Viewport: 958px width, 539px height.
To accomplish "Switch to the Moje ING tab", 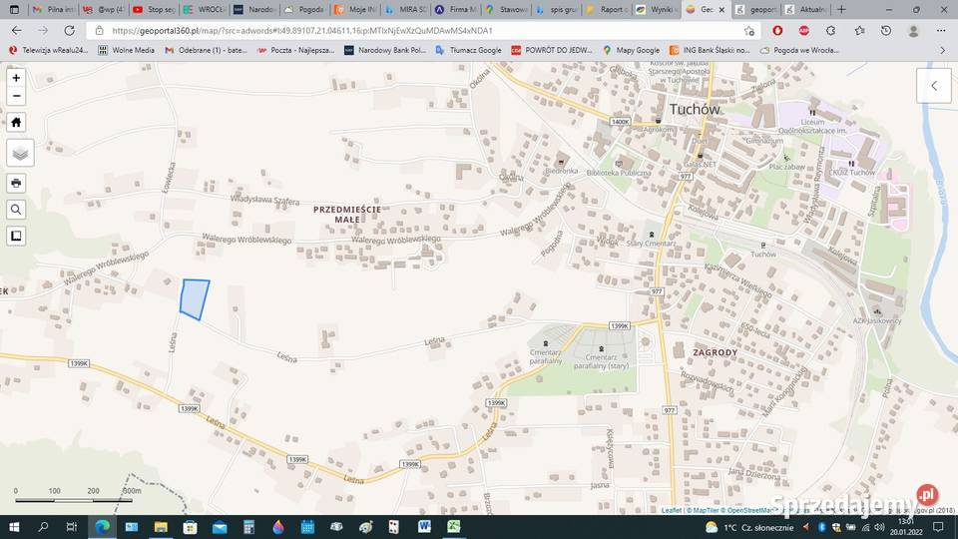I will (x=356, y=9).
